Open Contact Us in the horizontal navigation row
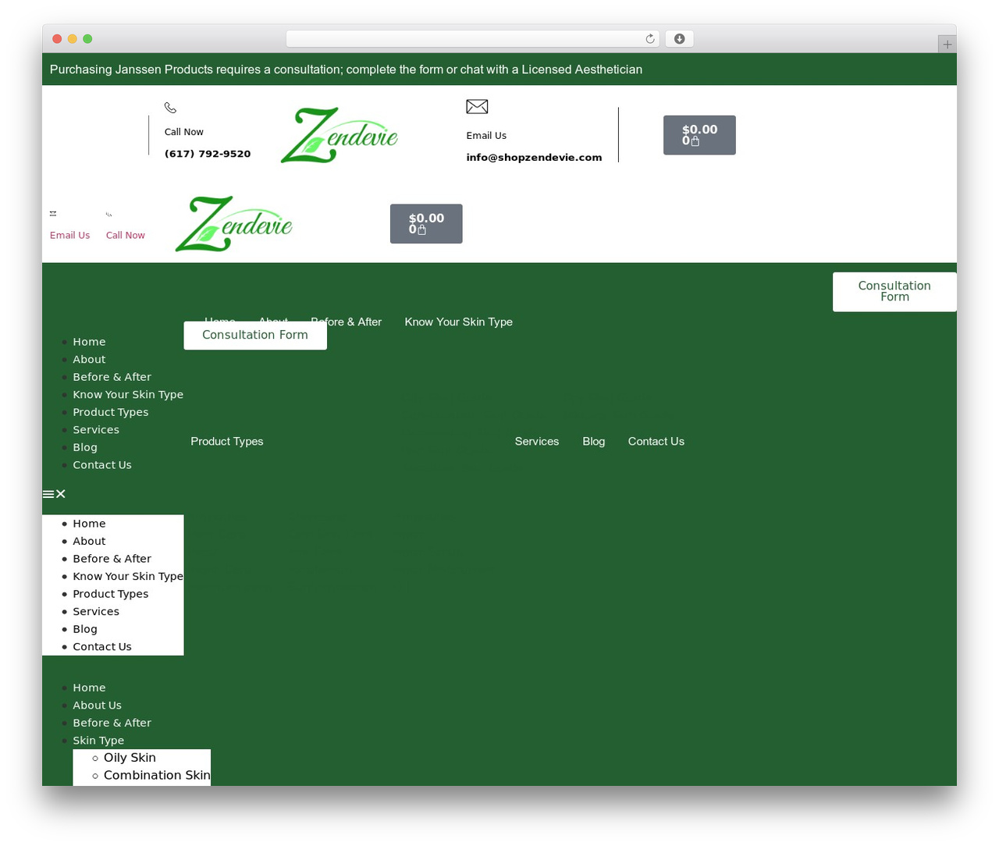 (x=656, y=442)
